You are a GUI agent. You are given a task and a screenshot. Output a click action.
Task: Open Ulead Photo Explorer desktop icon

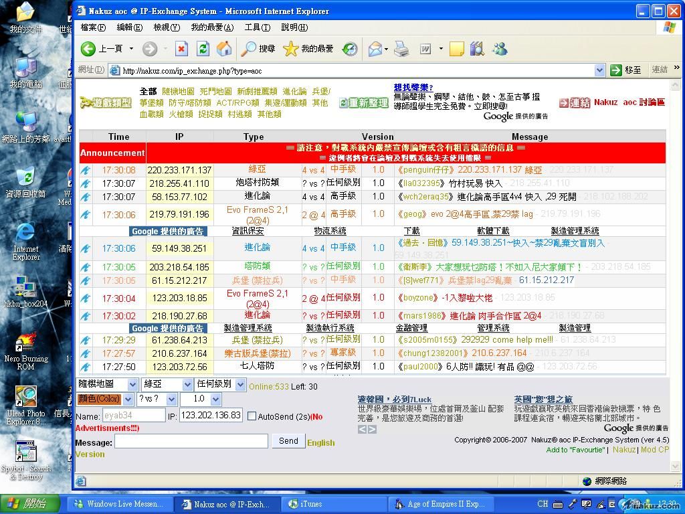26,406
